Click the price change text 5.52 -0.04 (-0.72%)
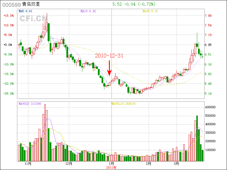 134,4
